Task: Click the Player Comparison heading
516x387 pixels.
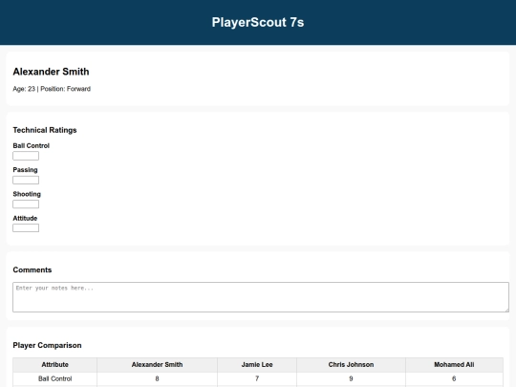Action: [x=47, y=345]
